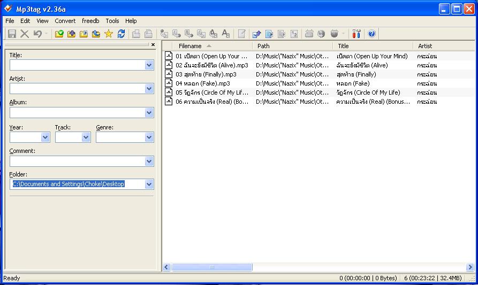
Task: Click the Change directory folder icon
Action: (x=59, y=34)
